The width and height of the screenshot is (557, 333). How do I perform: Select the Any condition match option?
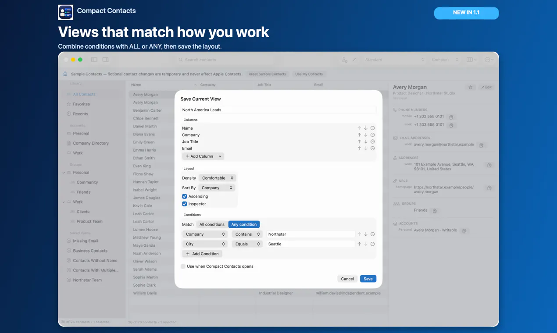pos(244,224)
